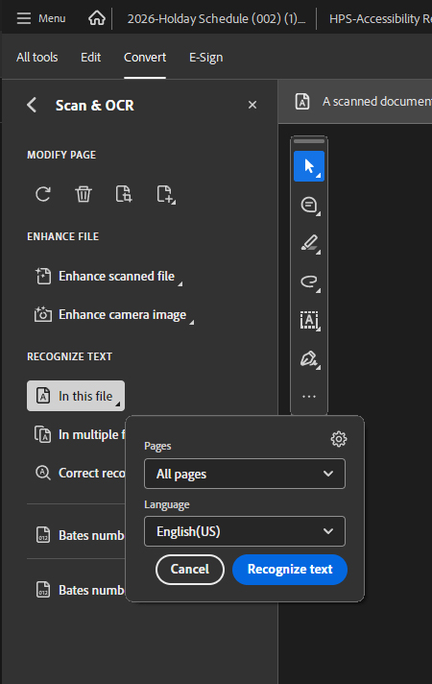Click the lower Bates numbering item
Screen dimensions: 432x684
point(80,590)
